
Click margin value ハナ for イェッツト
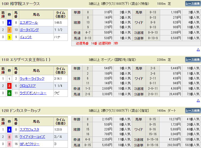(x=57, y=37)
